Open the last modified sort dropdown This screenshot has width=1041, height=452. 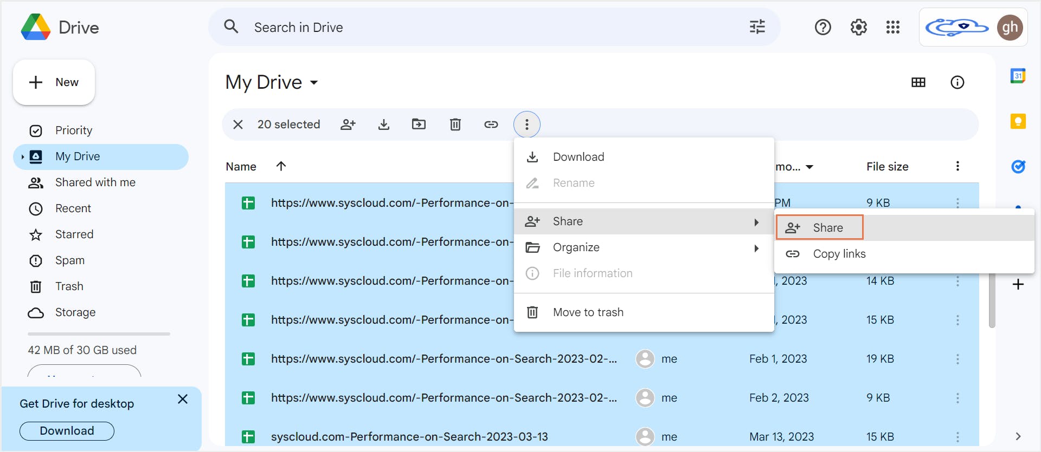coord(809,167)
